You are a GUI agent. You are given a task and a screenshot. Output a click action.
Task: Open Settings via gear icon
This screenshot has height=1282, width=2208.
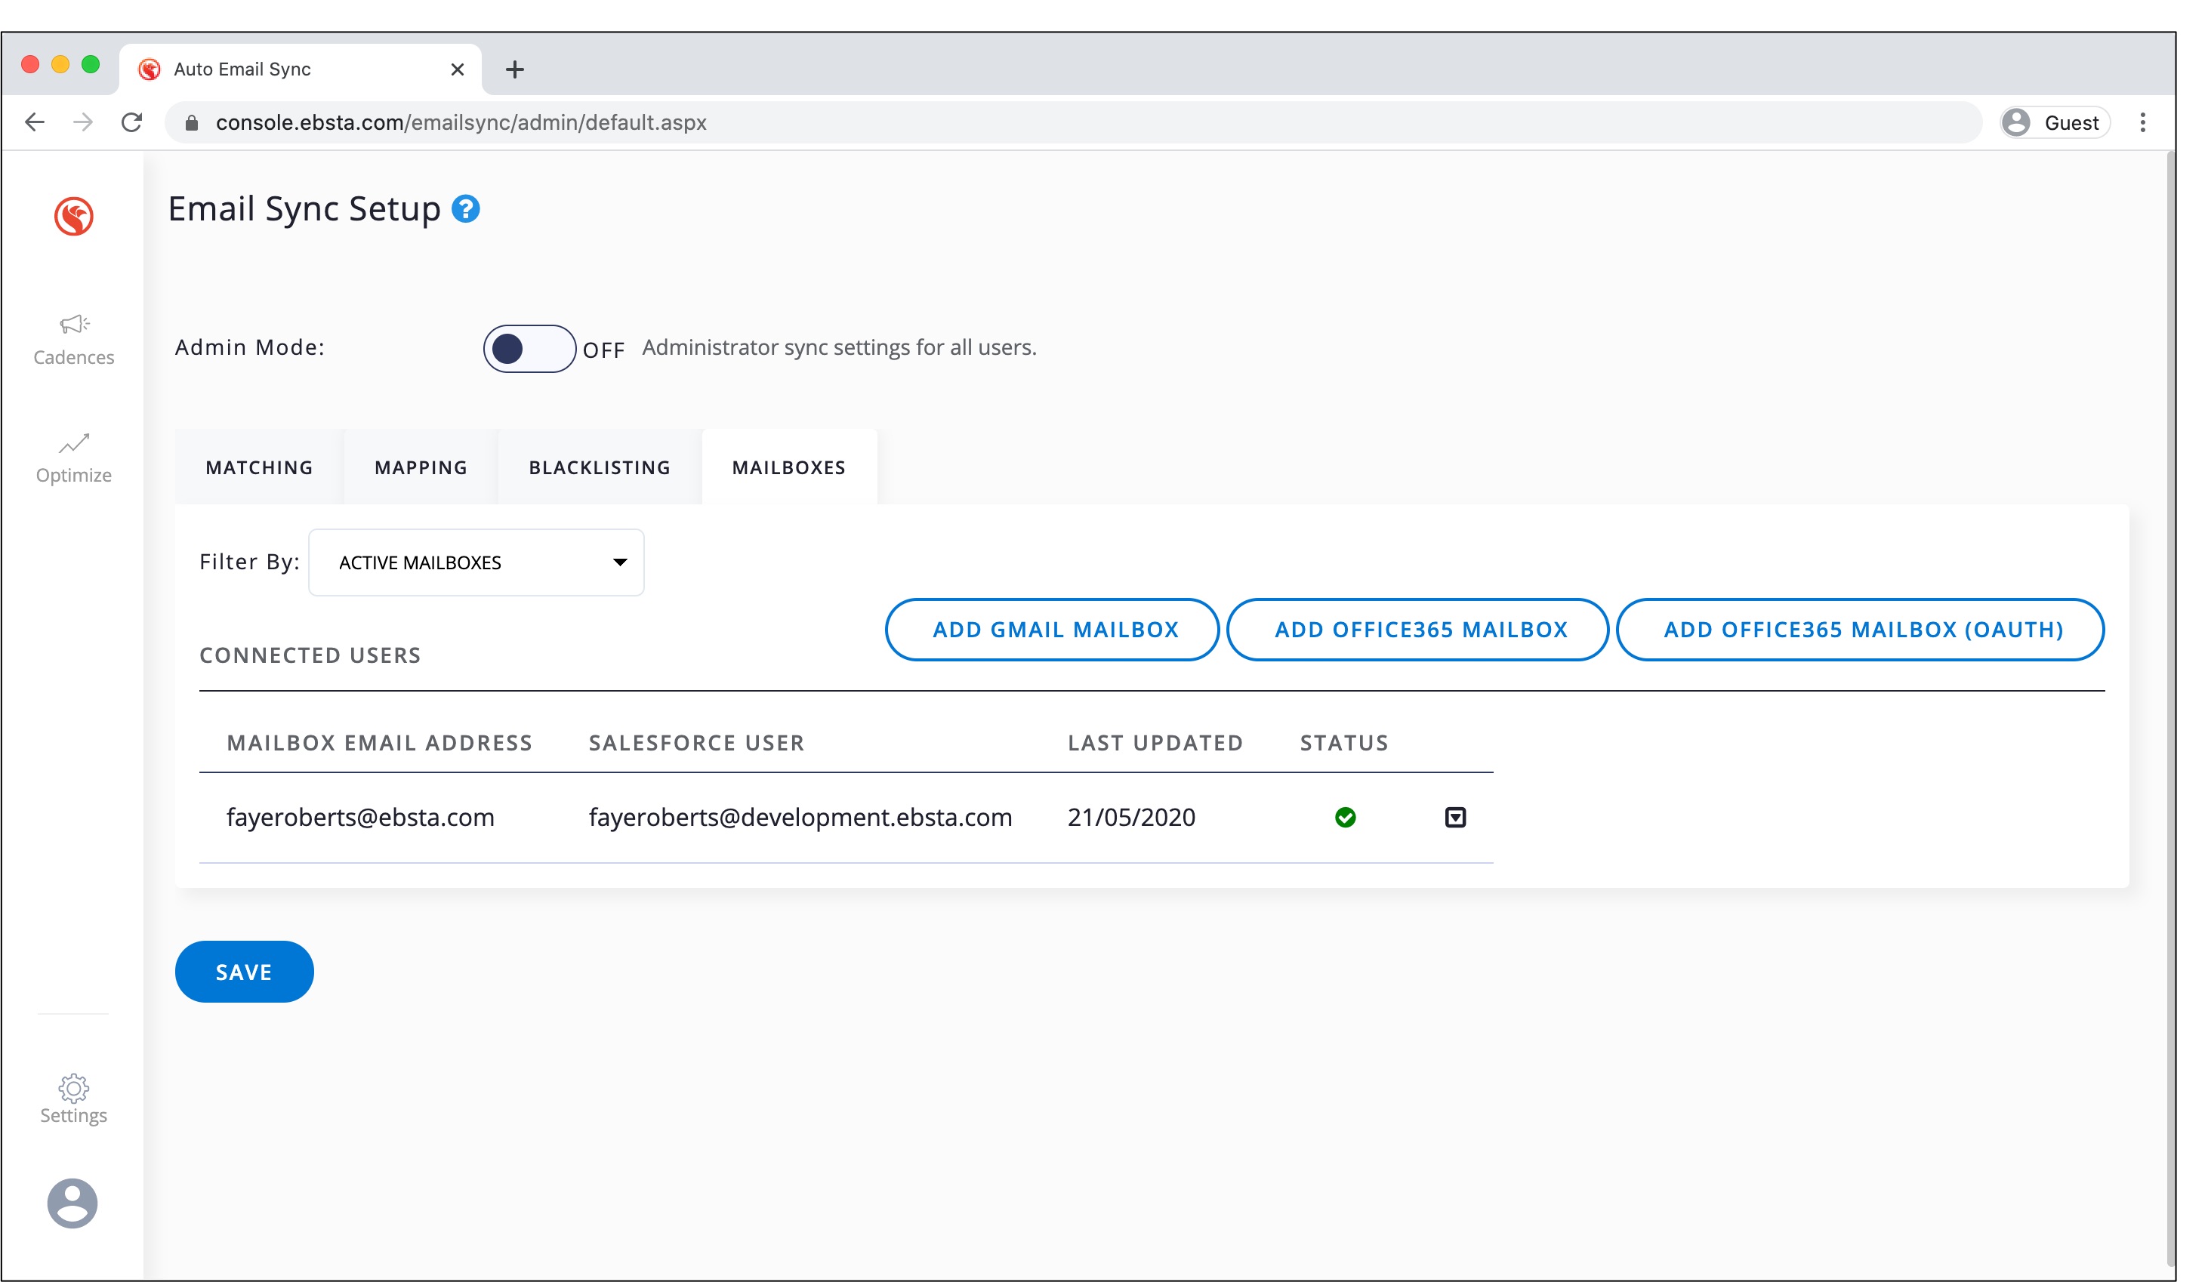(73, 1096)
